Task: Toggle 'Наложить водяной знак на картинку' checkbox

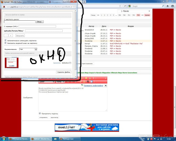Action: point(5,43)
